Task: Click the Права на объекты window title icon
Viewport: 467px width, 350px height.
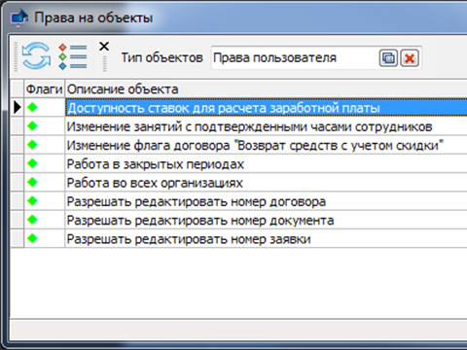Action: pyautogui.click(x=19, y=17)
